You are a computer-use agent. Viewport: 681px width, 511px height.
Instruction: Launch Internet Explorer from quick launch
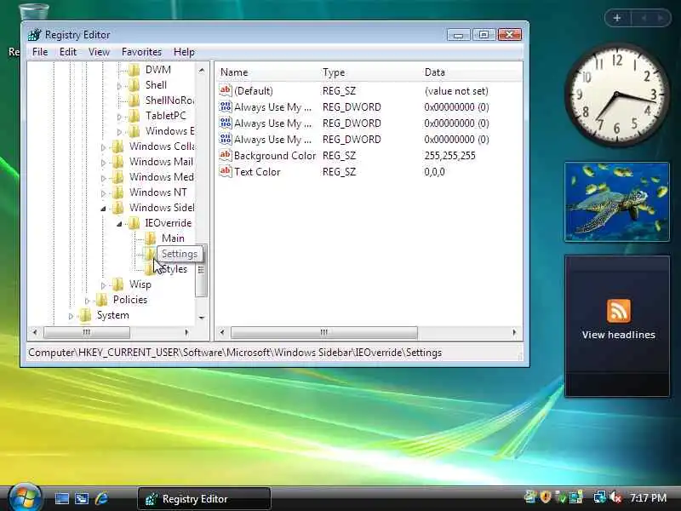pyautogui.click(x=101, y=498)
